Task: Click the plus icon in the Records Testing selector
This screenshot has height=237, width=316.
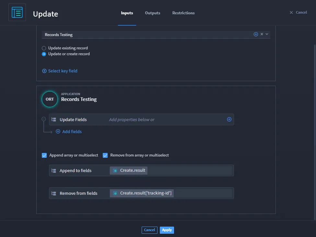Action: pyautogui.click(x=256, y=34)
